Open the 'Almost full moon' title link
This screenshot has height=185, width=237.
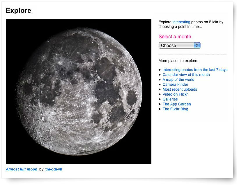pyautogui.click(x=22, y=169)
